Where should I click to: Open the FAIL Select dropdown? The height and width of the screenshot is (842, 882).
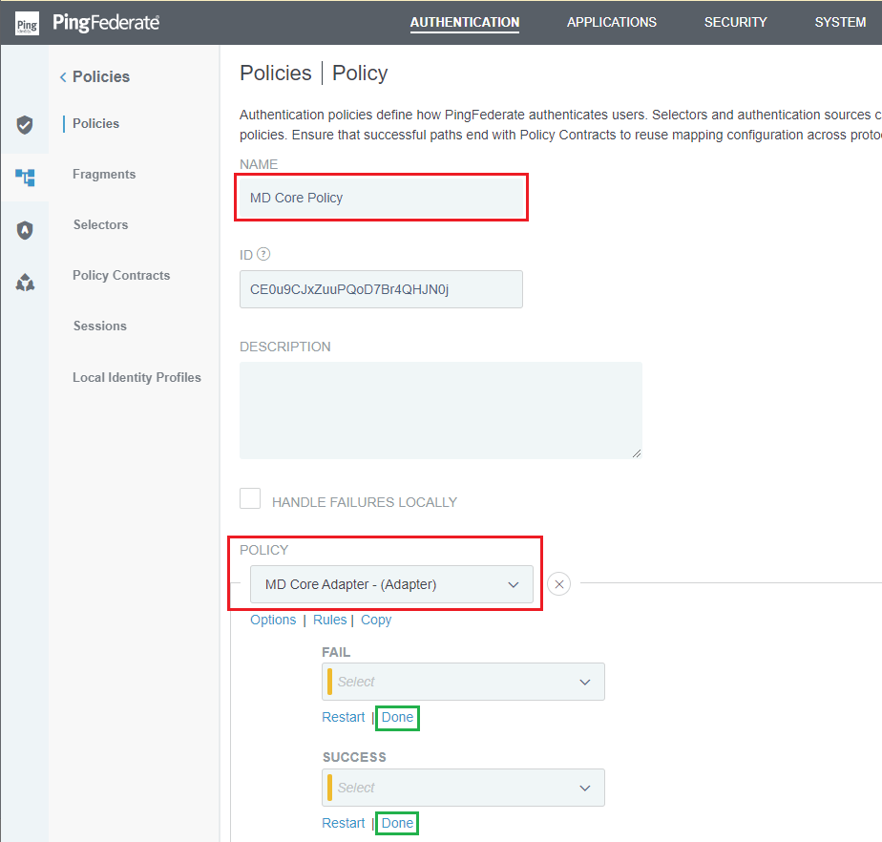[x=463, y=682]
